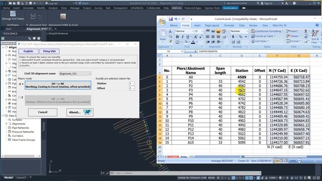
Task: Expand the Data Shortcuts tree node
Action: tap(3, 116)
